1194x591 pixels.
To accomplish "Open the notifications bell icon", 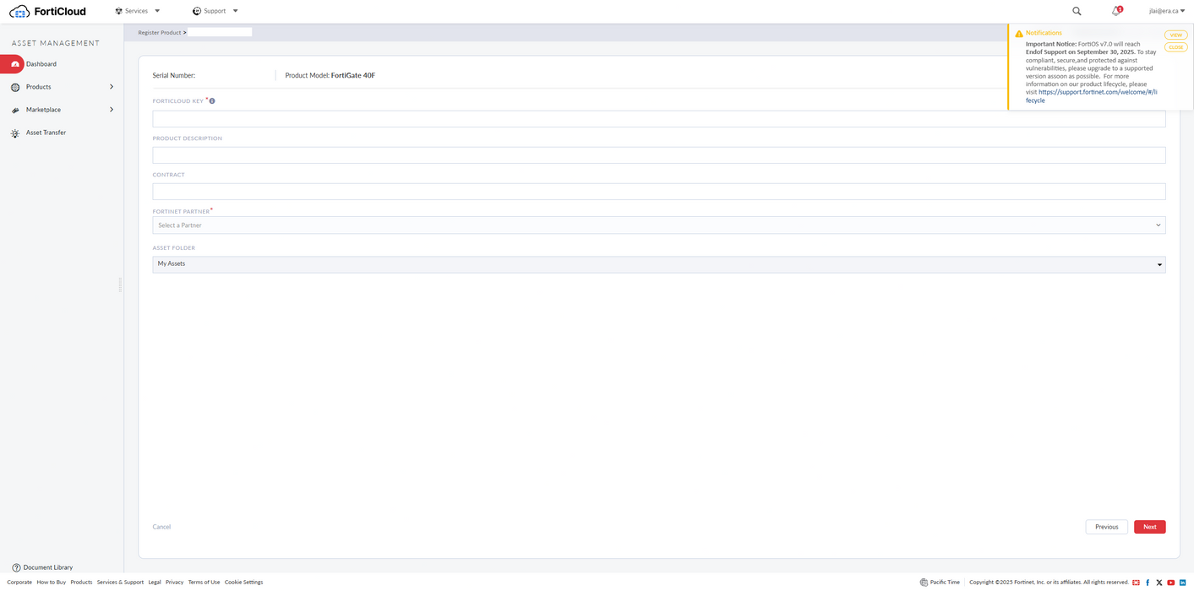I will [1116, 11].
